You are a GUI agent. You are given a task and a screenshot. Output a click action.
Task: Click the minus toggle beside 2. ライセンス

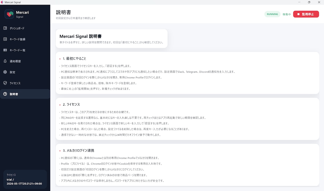[60, 105]
